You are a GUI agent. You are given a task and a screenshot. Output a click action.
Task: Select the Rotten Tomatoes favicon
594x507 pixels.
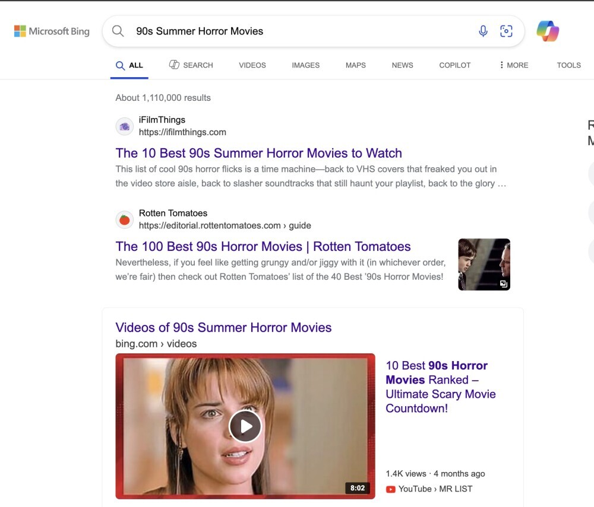point(124,219)
